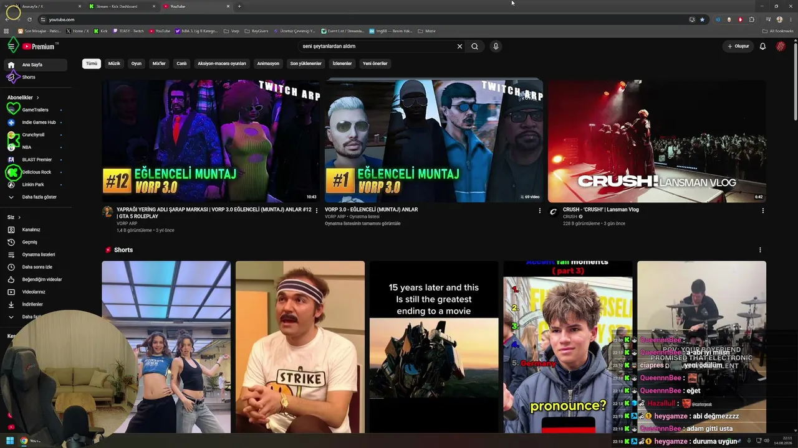Select the Tümü filter chip
Image resolution: width=798 pixels, height=448 pixels.
(x=92, y=63)
